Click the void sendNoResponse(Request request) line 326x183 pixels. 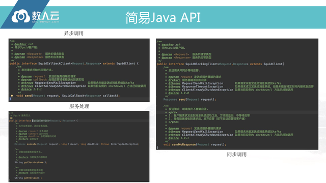point(195,144)
